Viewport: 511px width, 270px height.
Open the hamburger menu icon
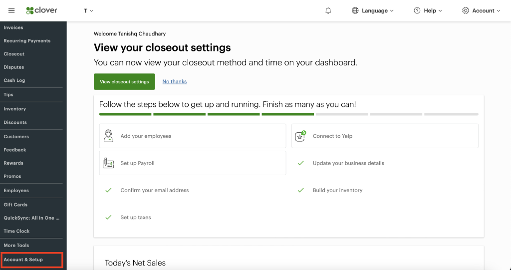[x=11, y=10]
